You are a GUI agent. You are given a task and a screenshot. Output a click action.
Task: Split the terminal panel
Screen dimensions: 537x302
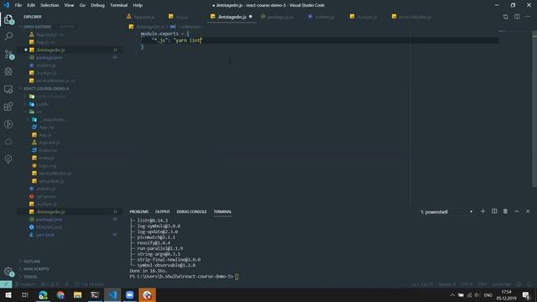[494, 211]
